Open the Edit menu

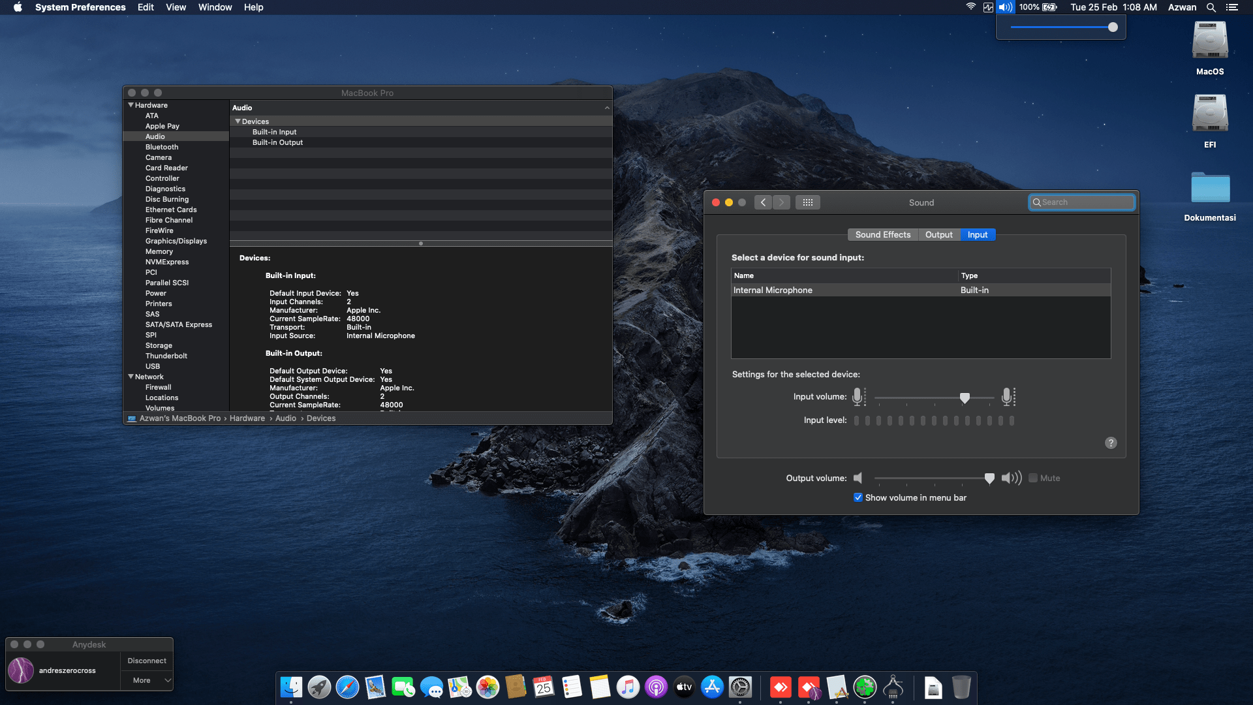pos(146,7)
